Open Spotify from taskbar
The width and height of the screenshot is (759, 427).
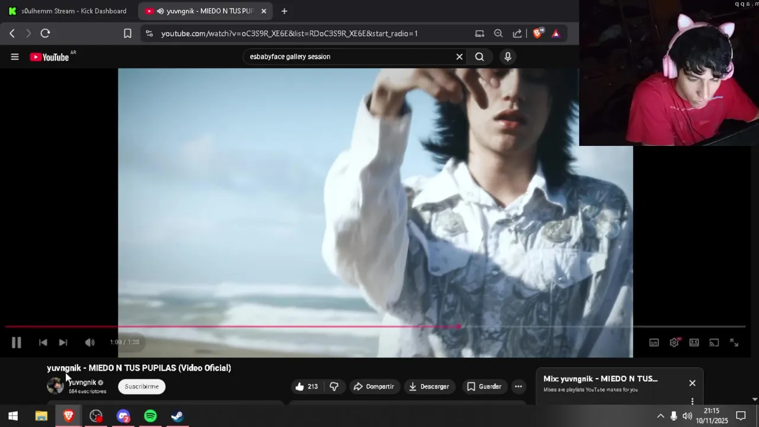click(151, 416)
